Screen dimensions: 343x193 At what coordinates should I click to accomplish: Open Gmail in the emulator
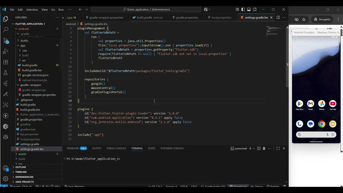click(x=311, y=103)
